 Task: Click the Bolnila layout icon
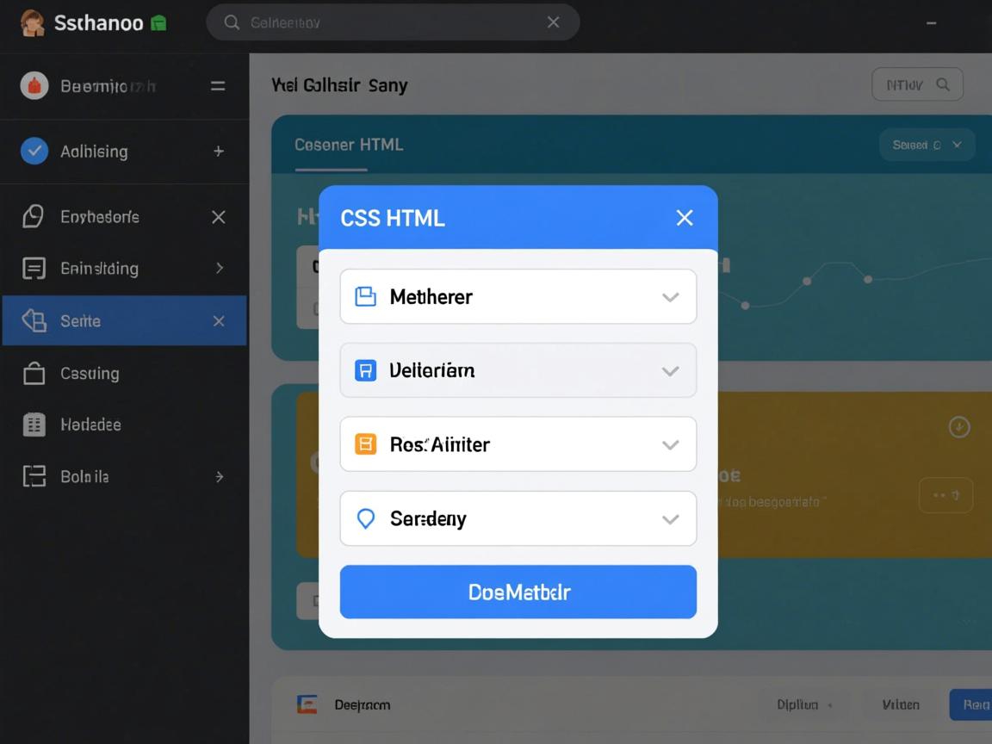tap(34, 476)
